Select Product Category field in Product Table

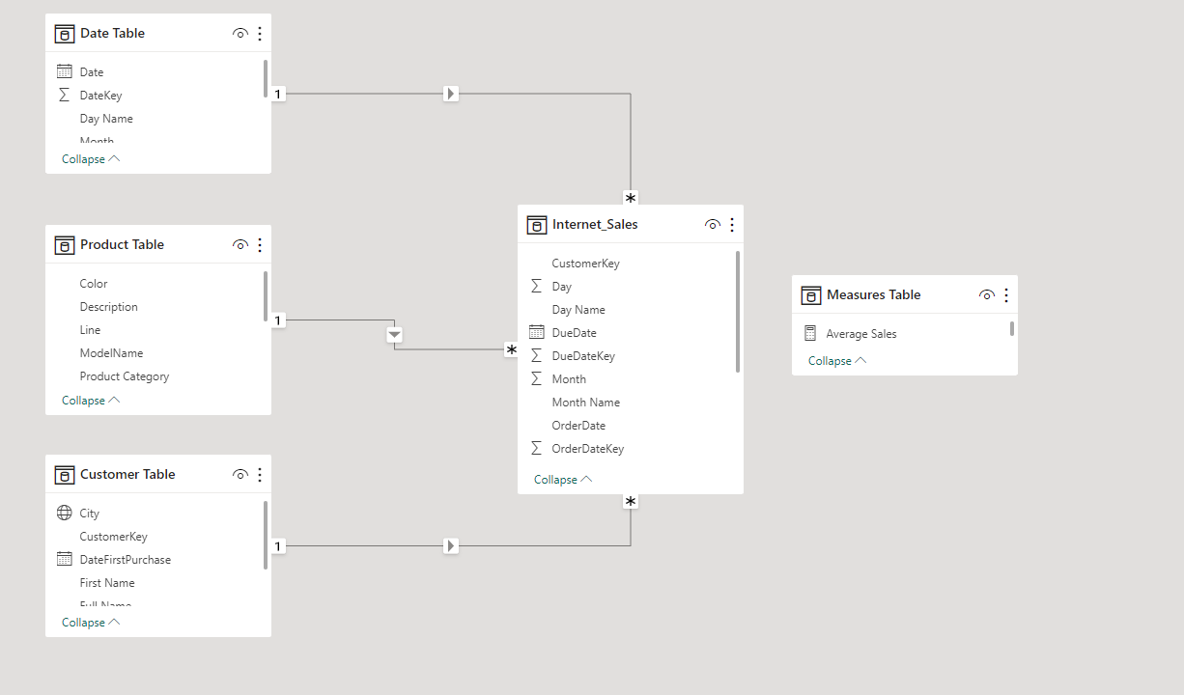(125, 376)
